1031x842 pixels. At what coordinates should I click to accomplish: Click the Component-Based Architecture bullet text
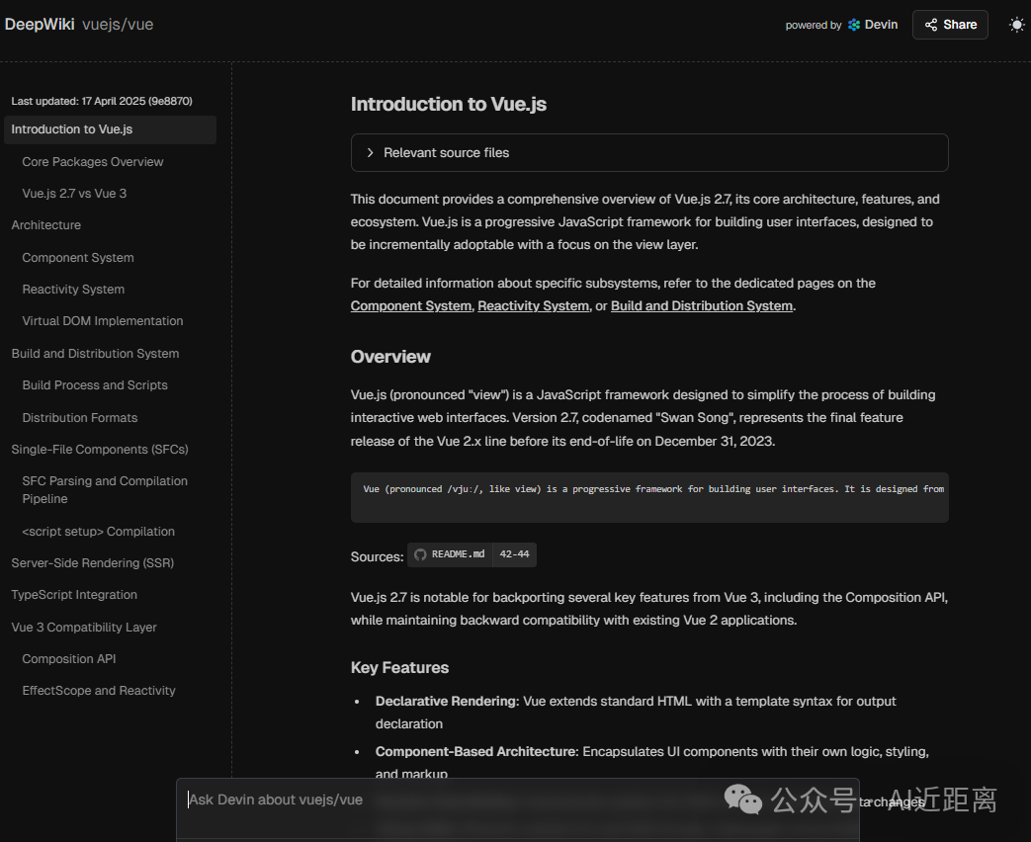[651, 763]
